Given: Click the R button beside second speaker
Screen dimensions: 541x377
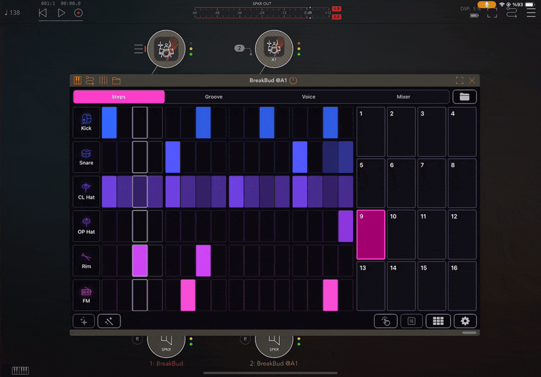Looking at the screenshot, I should (245, 339).
